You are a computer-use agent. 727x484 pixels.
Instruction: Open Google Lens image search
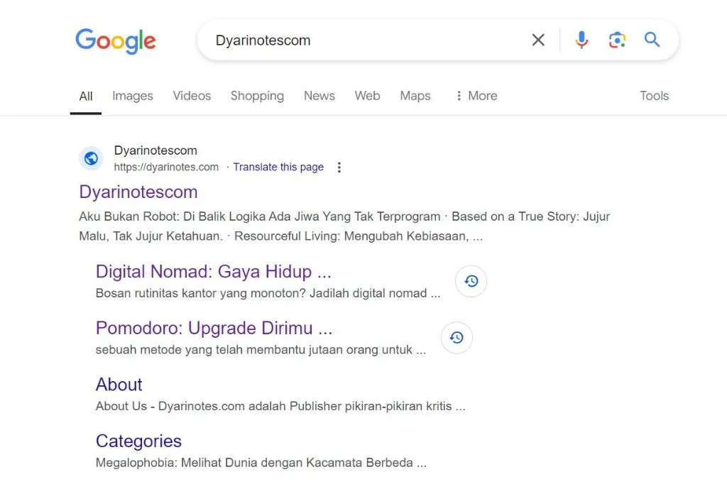616,40
